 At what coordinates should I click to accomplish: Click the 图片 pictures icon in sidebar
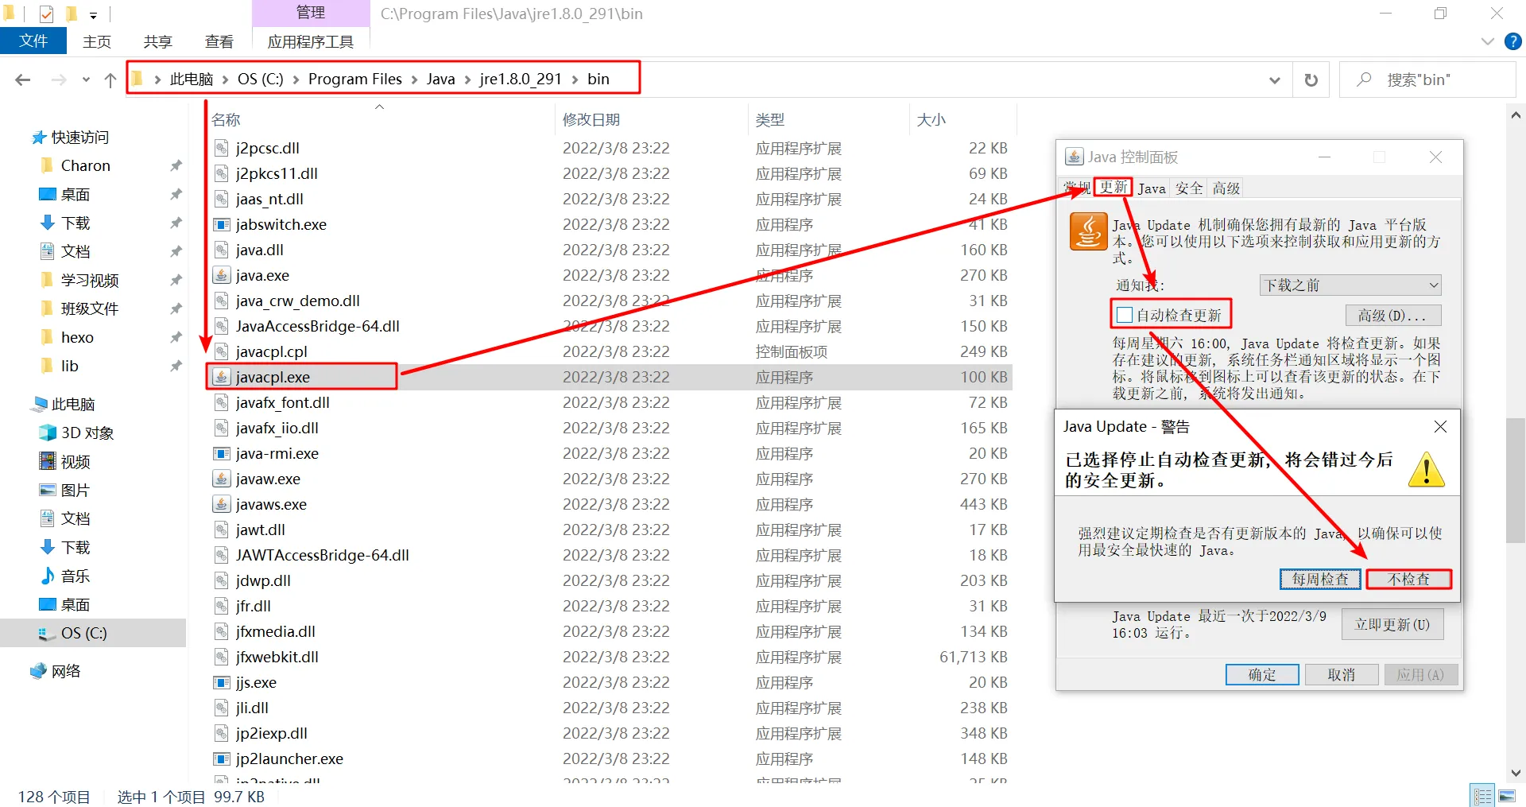click(x=48, y=490)
